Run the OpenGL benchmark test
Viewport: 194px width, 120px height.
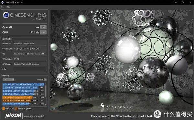click(x=43, y=27)
